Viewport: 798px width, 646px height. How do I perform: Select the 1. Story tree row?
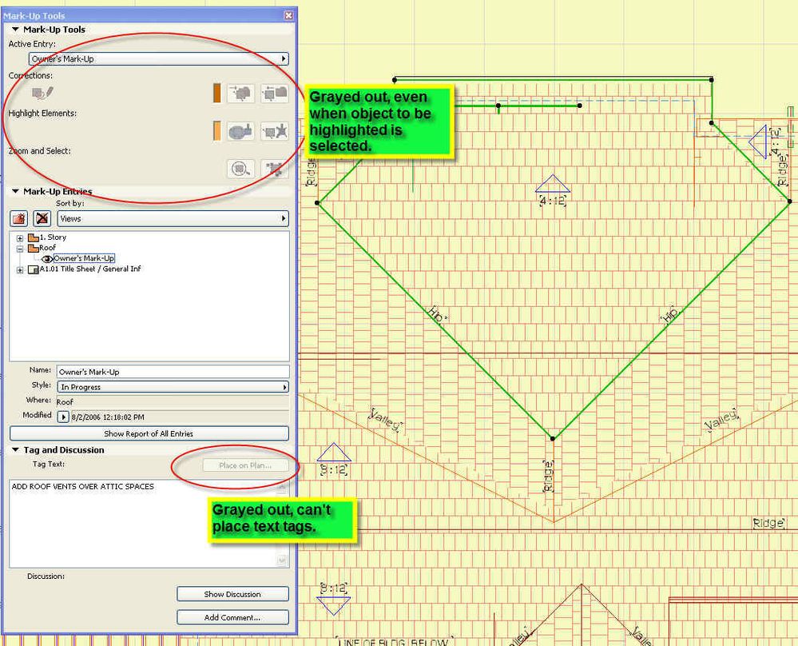(53, 237)
